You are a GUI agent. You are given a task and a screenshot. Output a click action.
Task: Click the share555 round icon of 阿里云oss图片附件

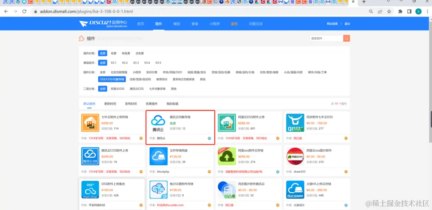[295, 156]
